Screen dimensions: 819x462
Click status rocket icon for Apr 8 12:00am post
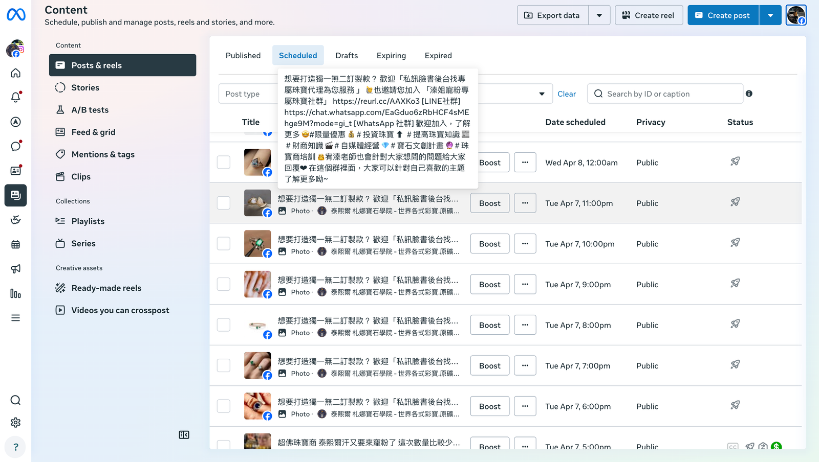click(735, 161)
